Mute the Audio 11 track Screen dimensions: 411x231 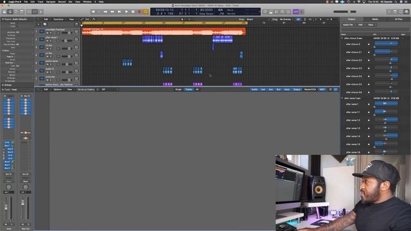click(48, 73)
